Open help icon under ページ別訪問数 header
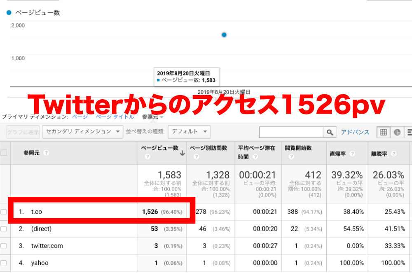Image resolution: width=412 pixels, height=273 pixels. click(x=196, y=157)
